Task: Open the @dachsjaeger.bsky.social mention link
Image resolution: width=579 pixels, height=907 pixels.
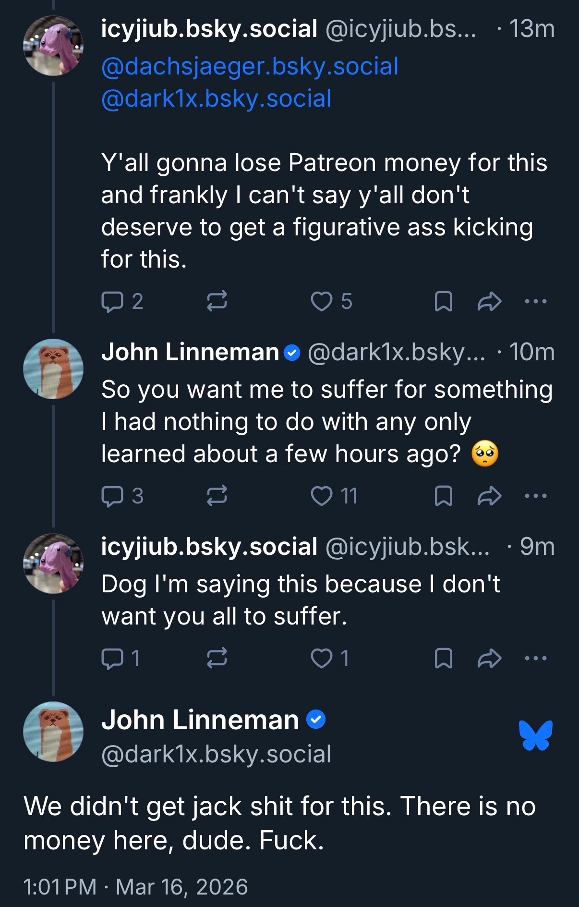Action: (x=250, y=66)
